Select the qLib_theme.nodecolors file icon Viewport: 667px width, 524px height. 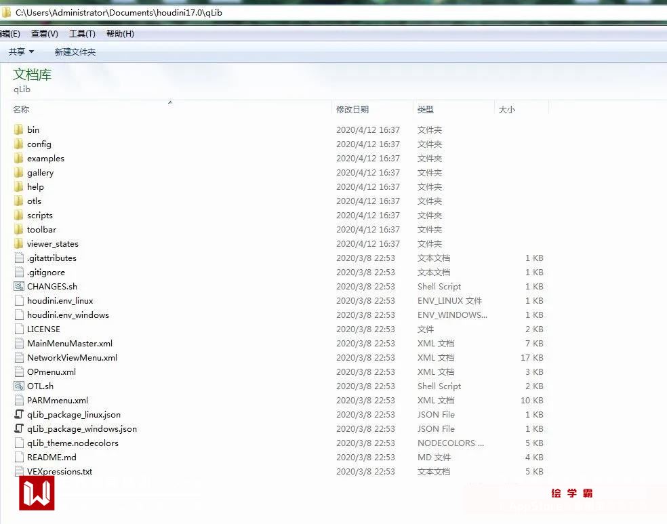coord(19,443)
